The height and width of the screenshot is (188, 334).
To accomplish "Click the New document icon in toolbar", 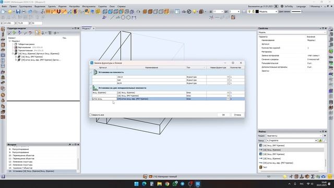I will pyautogui.click(x=3, y=11).
